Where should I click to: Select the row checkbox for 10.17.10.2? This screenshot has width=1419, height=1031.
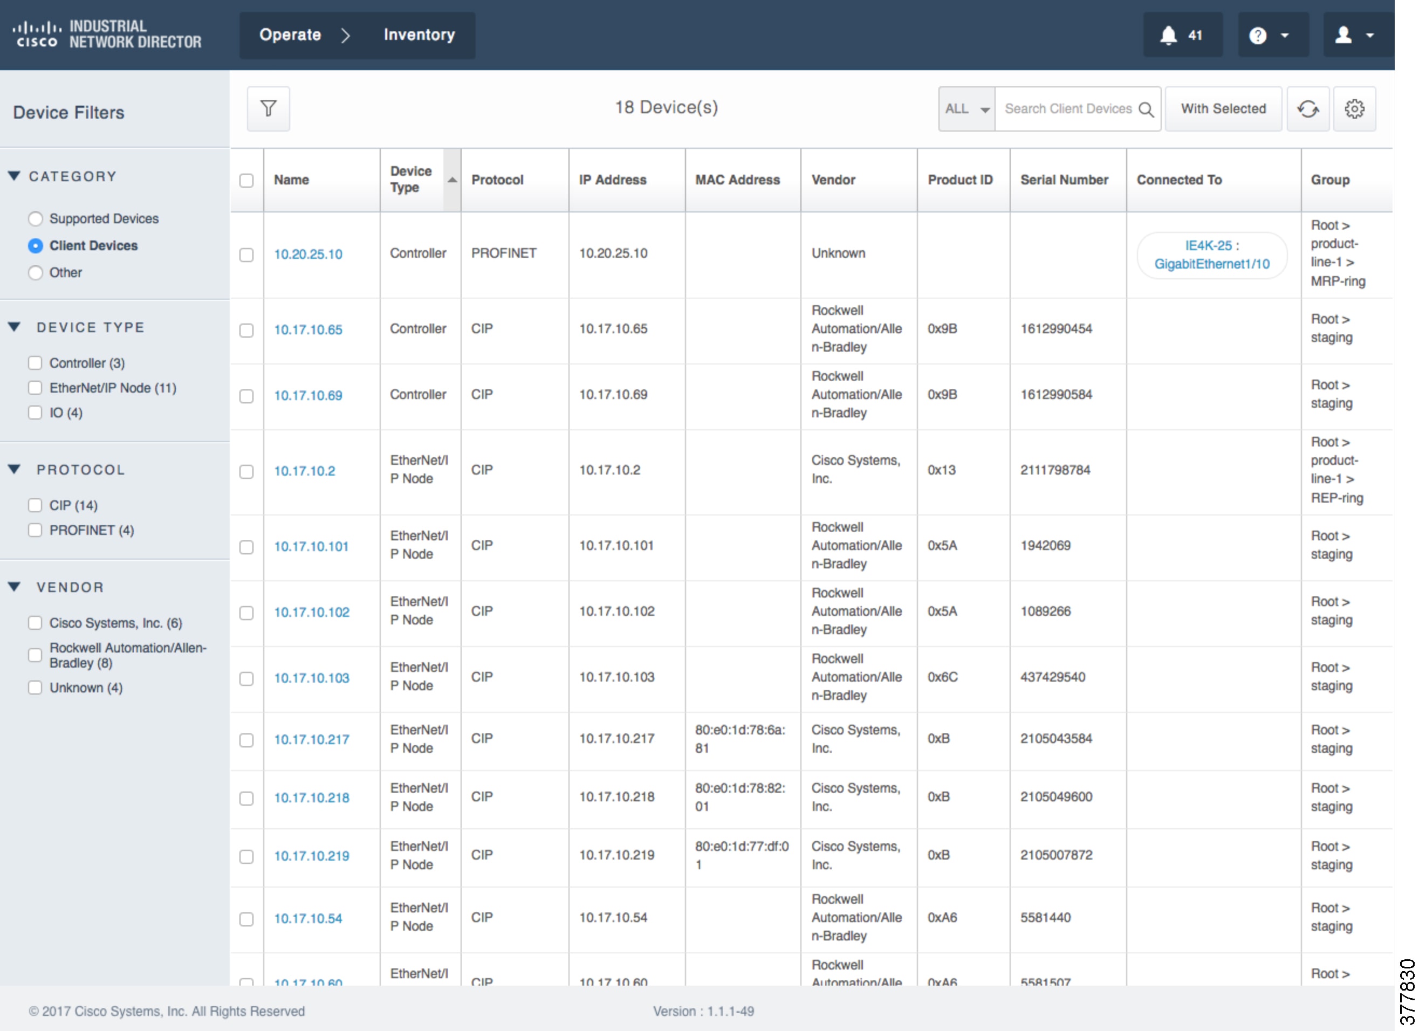[x=246, y=472]
